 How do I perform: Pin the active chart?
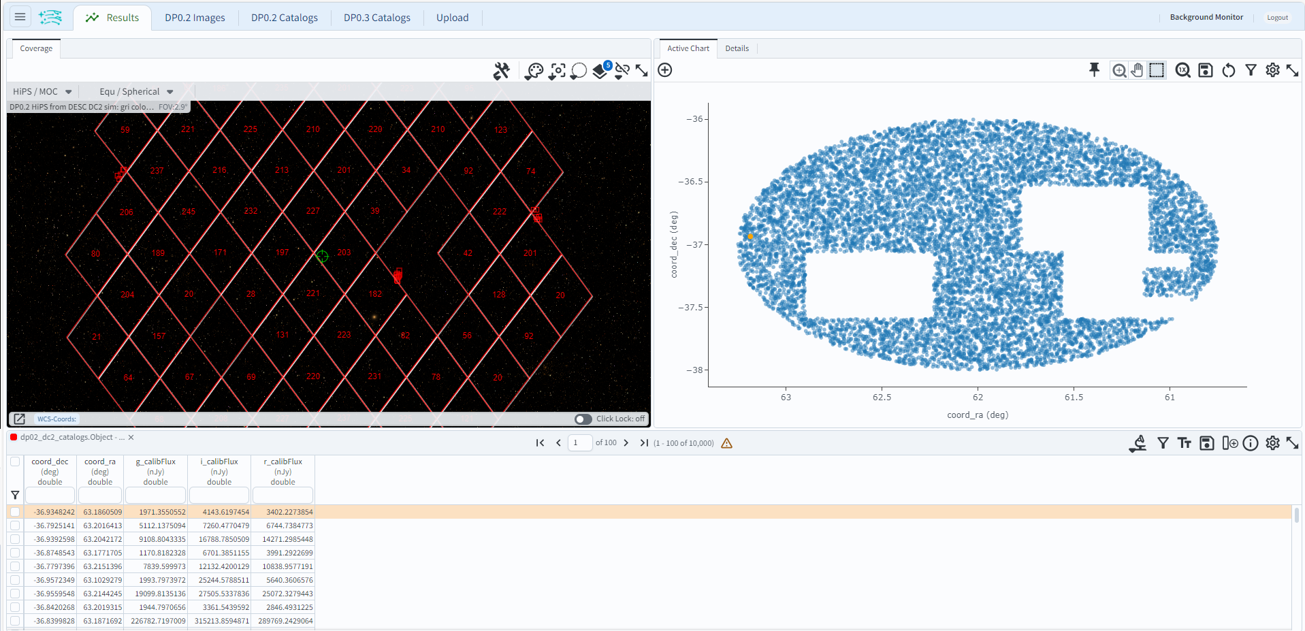(x=1094, y=69)
